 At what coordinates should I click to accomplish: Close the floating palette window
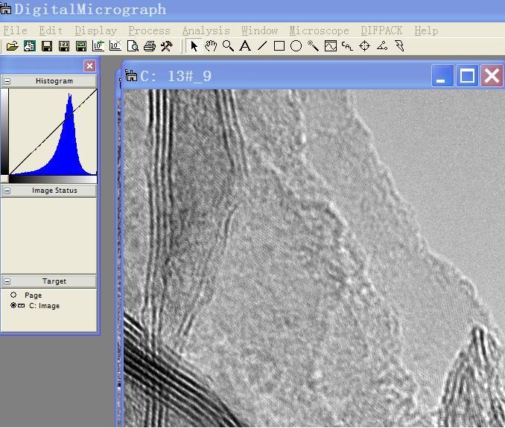(x=89, y=66)
